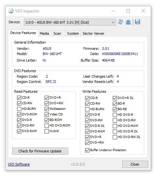Toggle Read Features DVD-RW checkbox

pyautogui.click(x=19, y=126)
